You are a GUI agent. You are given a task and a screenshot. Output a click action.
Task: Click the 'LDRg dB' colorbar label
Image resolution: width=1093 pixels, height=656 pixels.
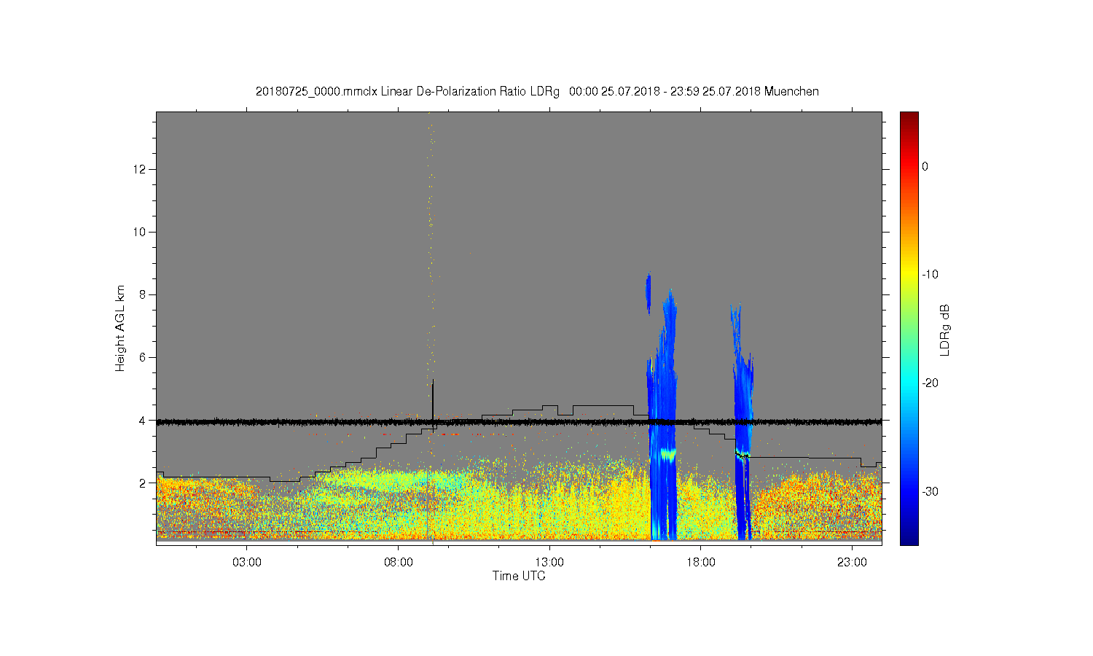tap(945, 329)
